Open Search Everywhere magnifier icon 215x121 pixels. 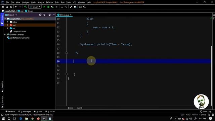point(84,7)
